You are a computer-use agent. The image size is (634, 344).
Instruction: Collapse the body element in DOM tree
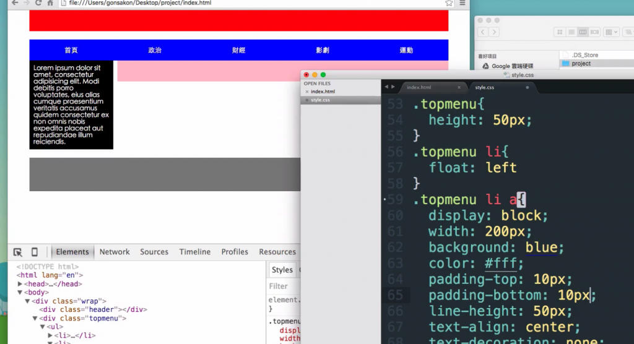click(x=20, y=292)
